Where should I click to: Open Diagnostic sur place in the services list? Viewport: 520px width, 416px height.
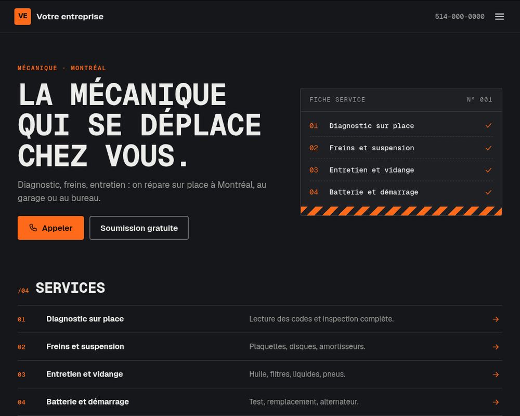(260, 319)
